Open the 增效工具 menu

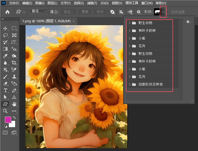132,3
